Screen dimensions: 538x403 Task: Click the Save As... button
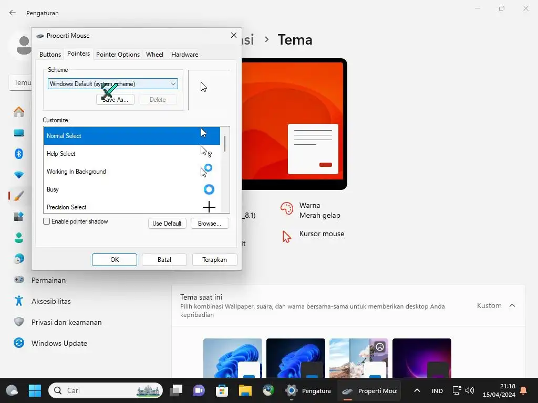click(x=115, y=99)
